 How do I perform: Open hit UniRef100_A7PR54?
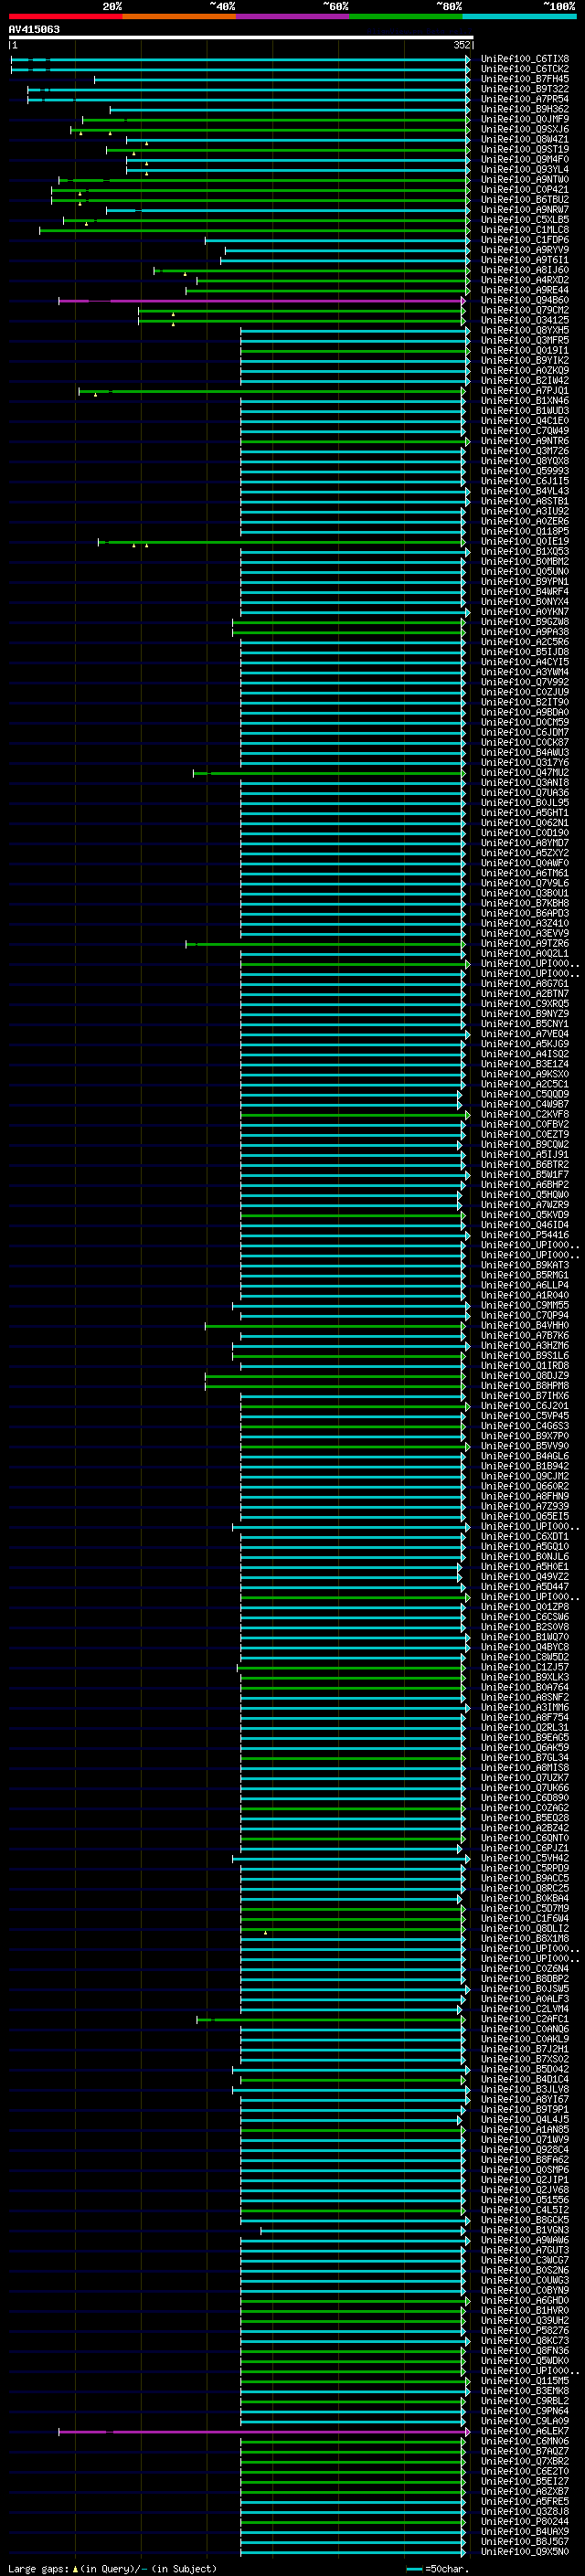click(524, 99)
